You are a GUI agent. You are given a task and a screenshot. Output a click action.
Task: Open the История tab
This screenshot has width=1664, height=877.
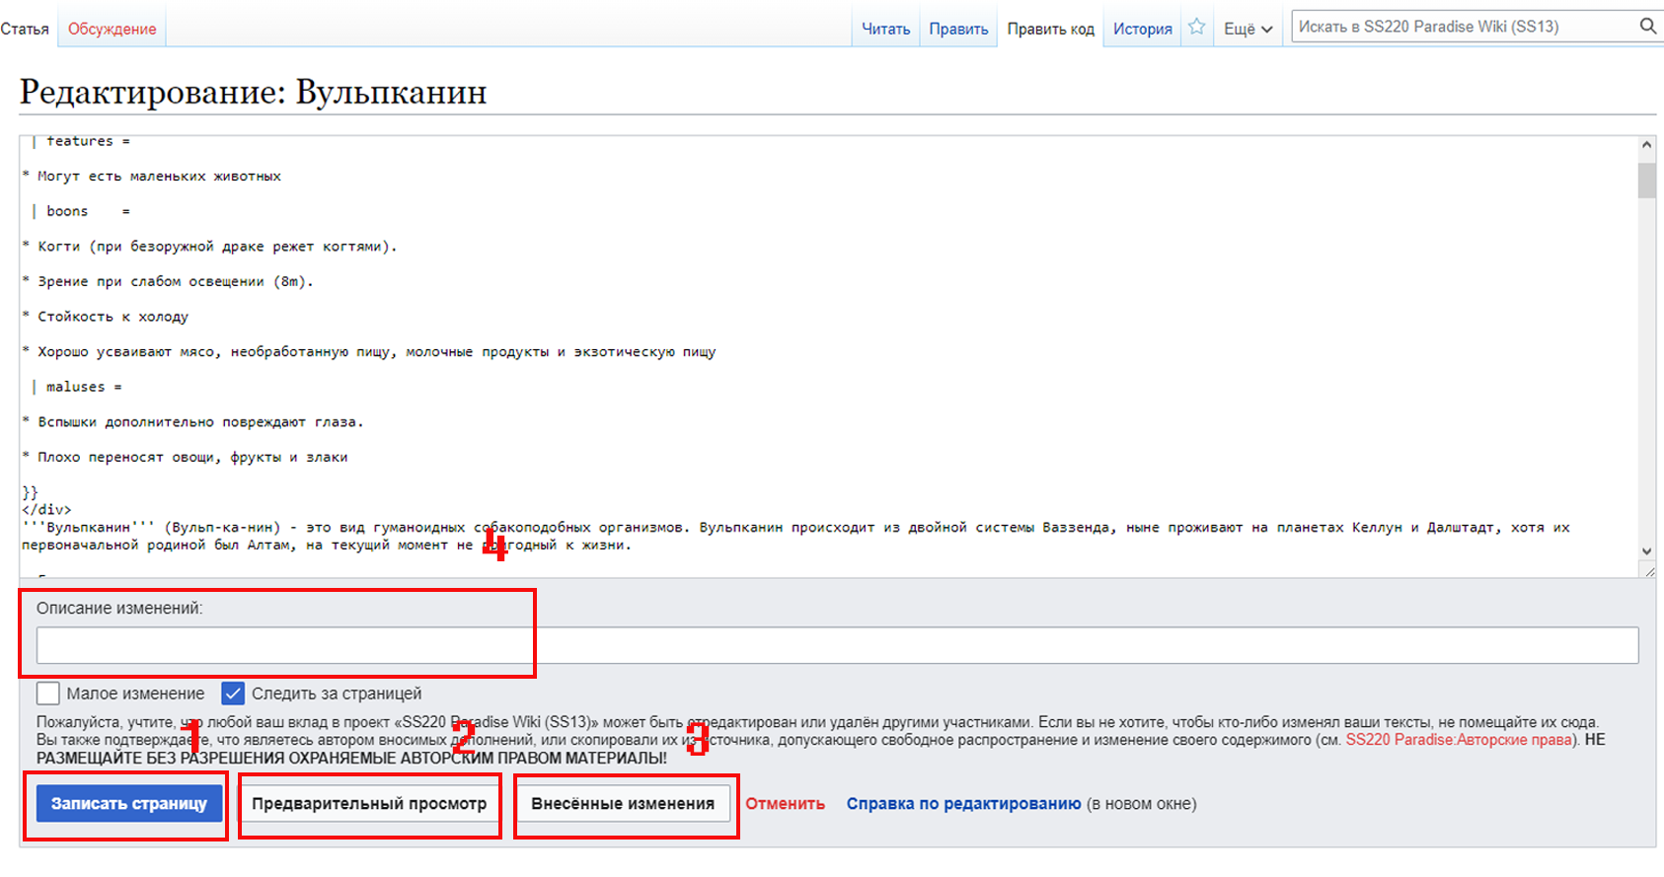click(1142, 29)
